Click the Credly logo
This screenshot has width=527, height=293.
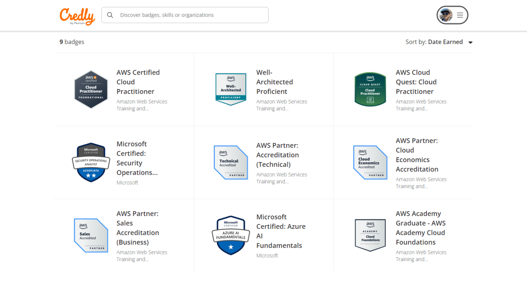pos(77,16)
